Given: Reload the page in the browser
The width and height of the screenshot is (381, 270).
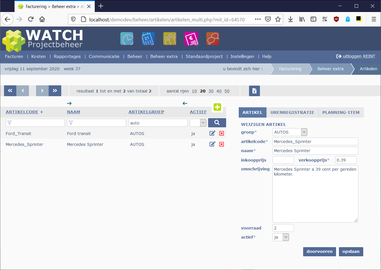Looking at the screenshot, I should [x=31, y=19].
